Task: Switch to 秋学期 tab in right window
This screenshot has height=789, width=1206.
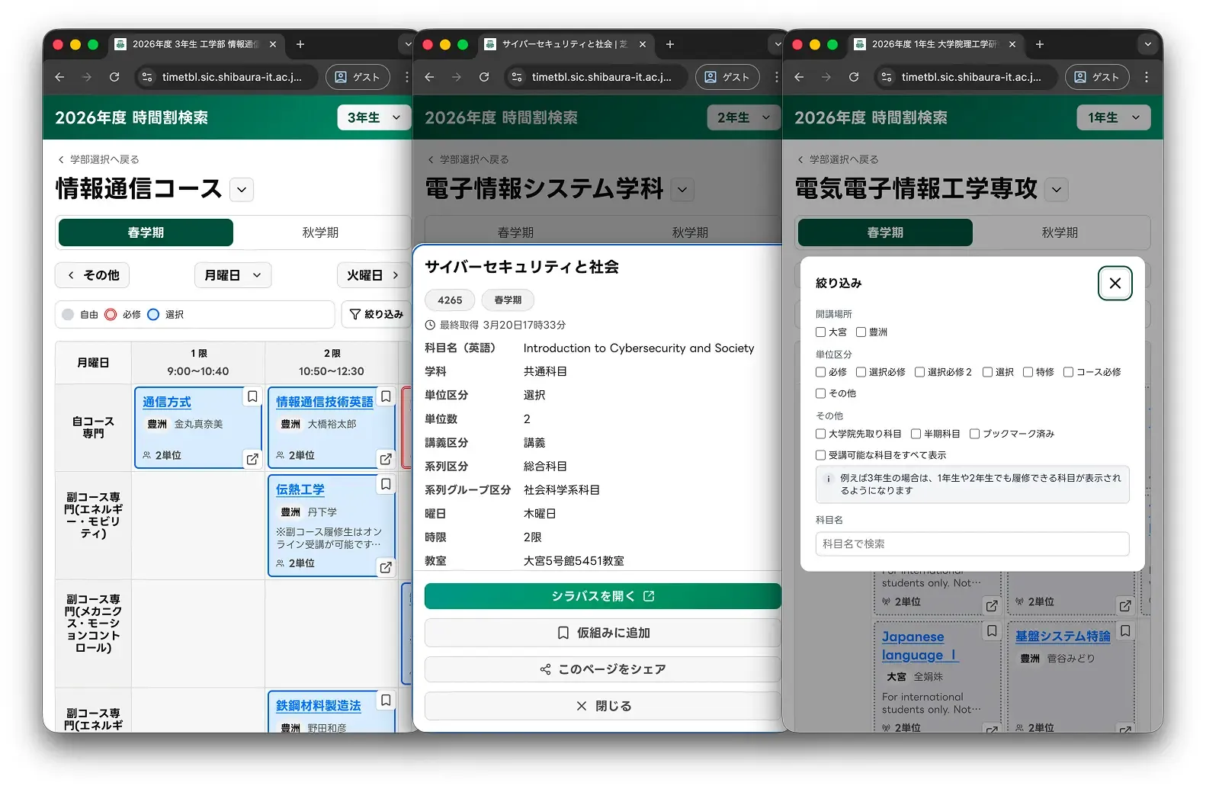Action: [x=1060, y=233]
